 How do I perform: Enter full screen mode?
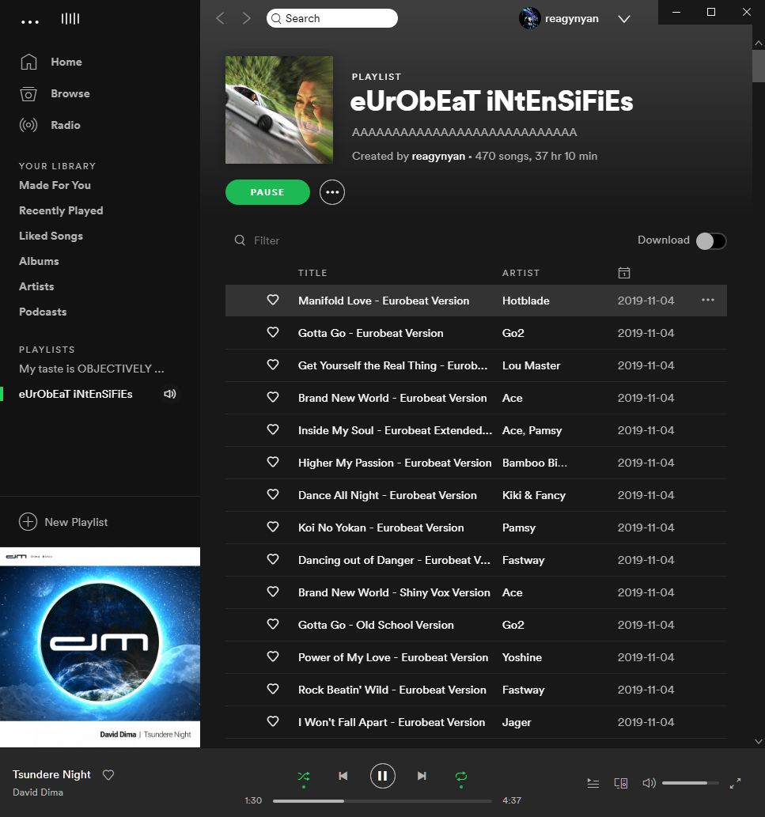[x=735, y=783]
